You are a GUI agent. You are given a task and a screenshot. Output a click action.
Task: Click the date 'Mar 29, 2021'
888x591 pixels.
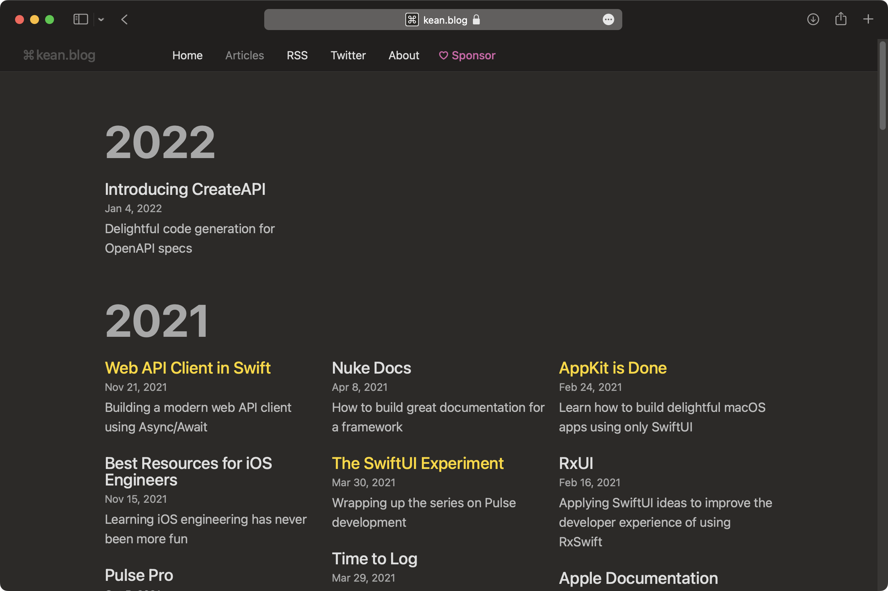(364, 578)
